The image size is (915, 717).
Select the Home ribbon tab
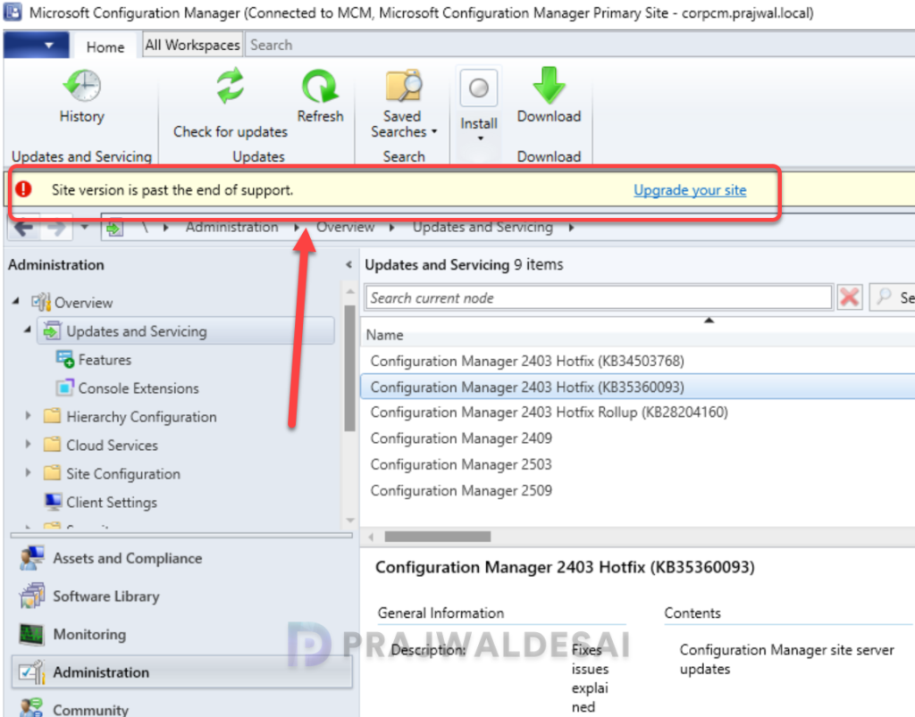(105, 46)
